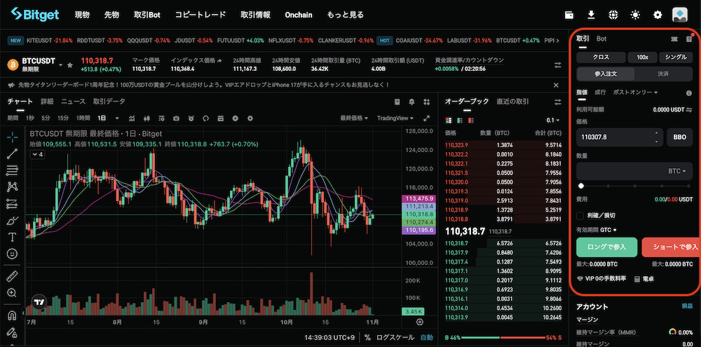Open order book settings icon

(x=557, y=102)
